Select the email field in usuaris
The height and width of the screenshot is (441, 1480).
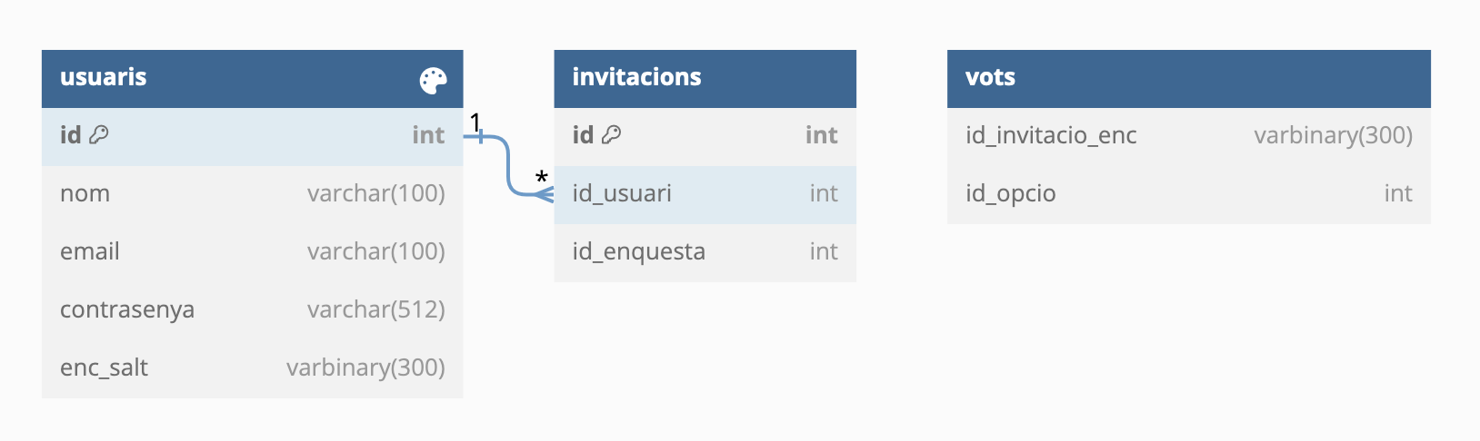tap(253, 251)
